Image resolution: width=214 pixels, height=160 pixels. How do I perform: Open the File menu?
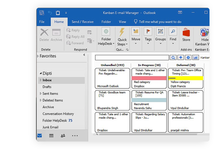tap(42, 22)
